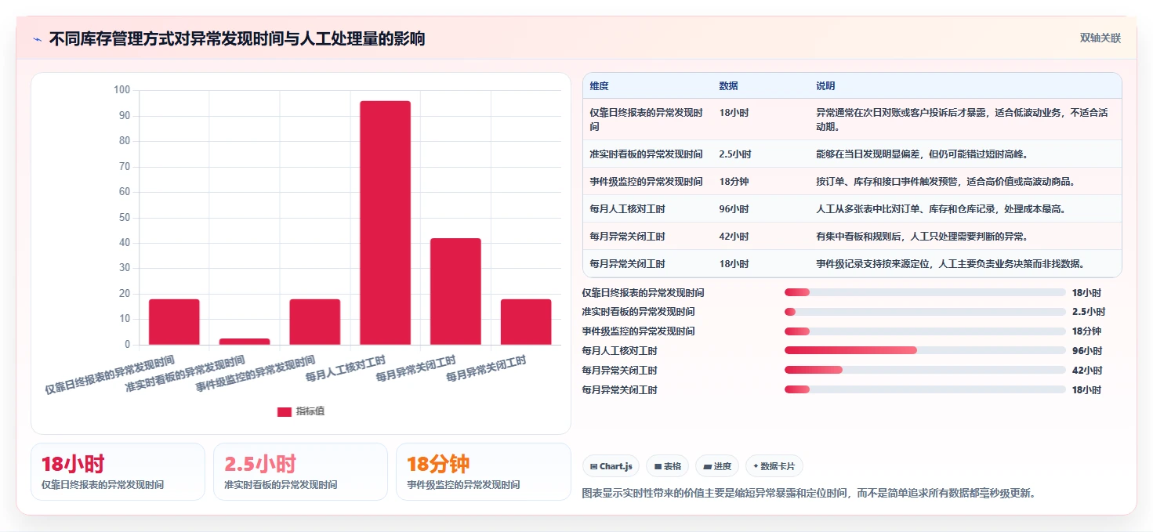Screen dimensions: 1153x532
Task: Click the chart bar for 仅靠日终报表的异常发现时间
Action: point(174,322)
